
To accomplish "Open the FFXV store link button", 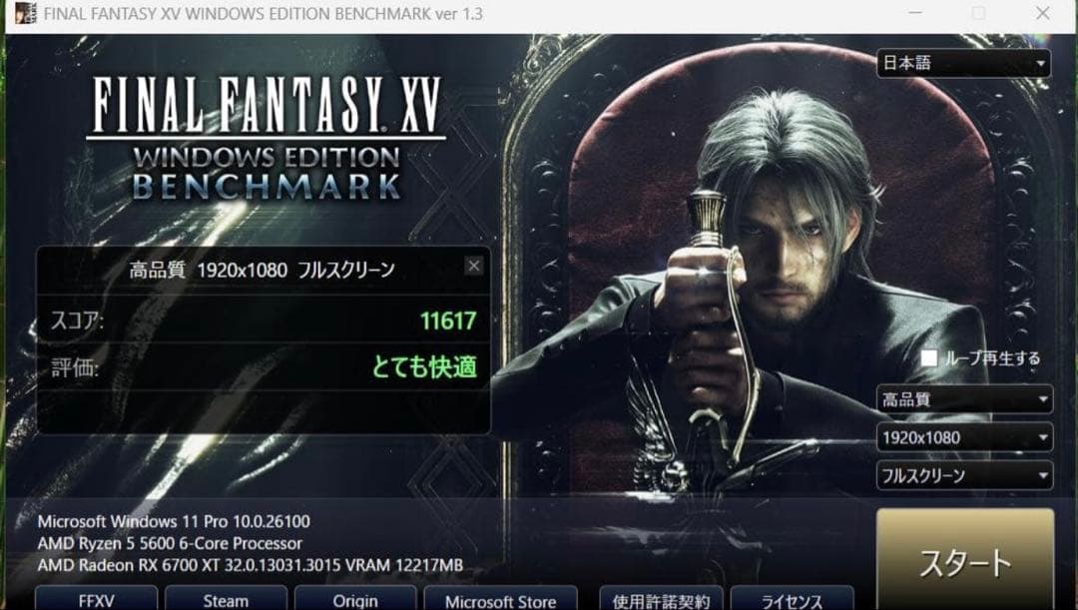I will coord(96,599).
